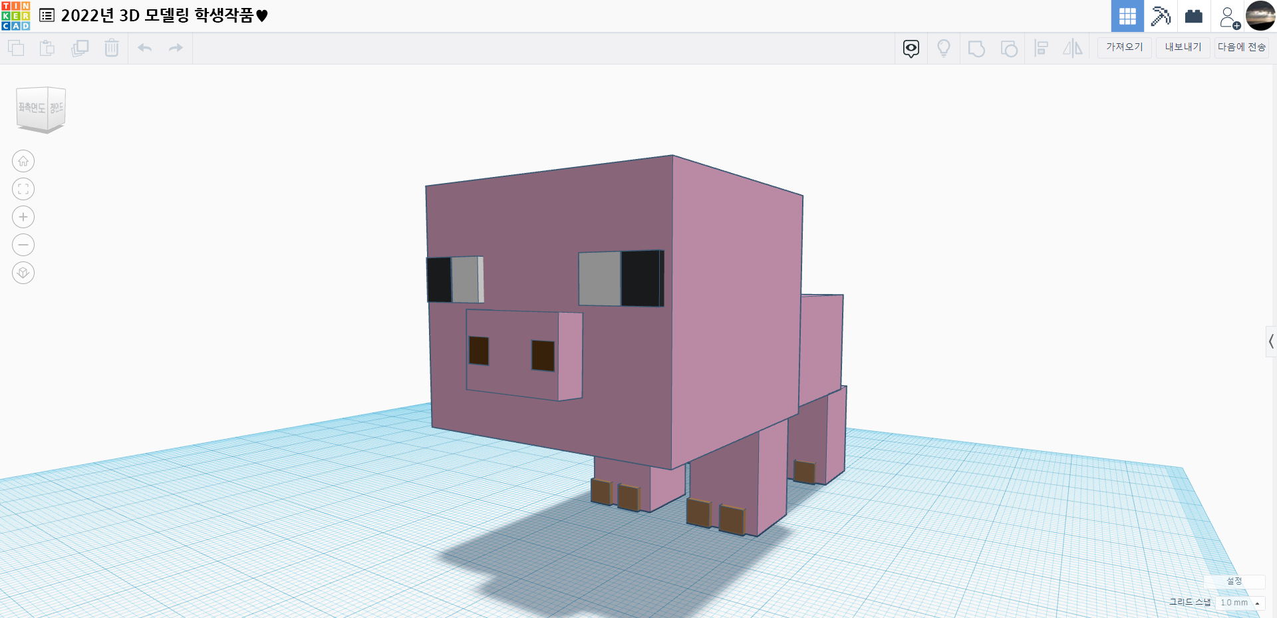This screenshot has width=1277, height=618.
Task: Expand the collapsed shapes panel arrow
Action: pos(1271,342)
